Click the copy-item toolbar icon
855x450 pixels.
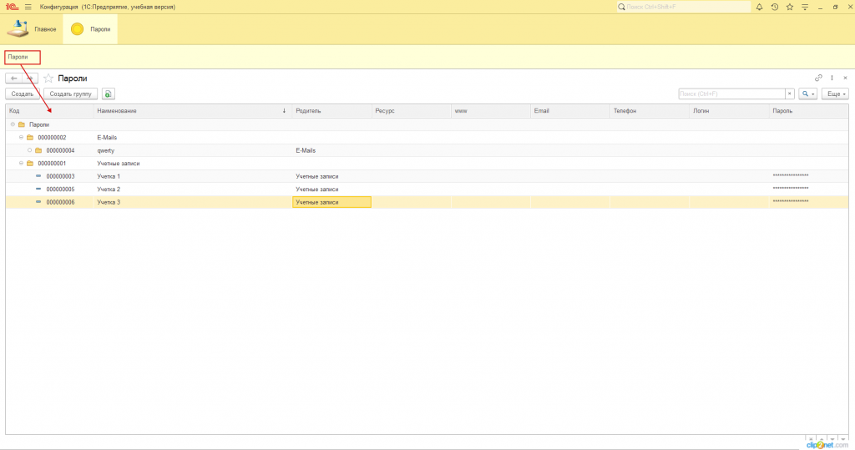(x=108, y=94)
